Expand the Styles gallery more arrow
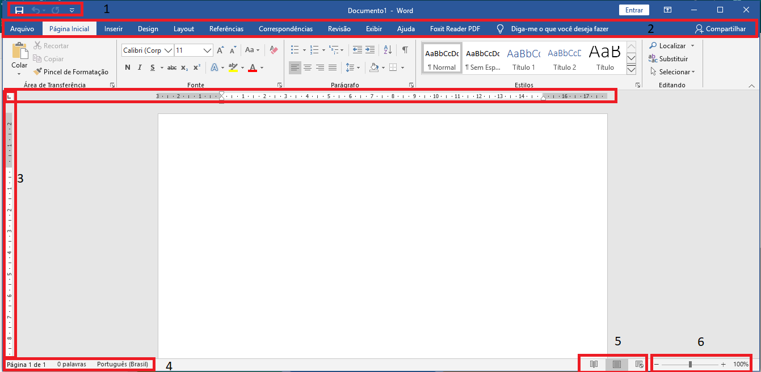Viewport: 761px width, 372px height. click(x=631, y=70)
